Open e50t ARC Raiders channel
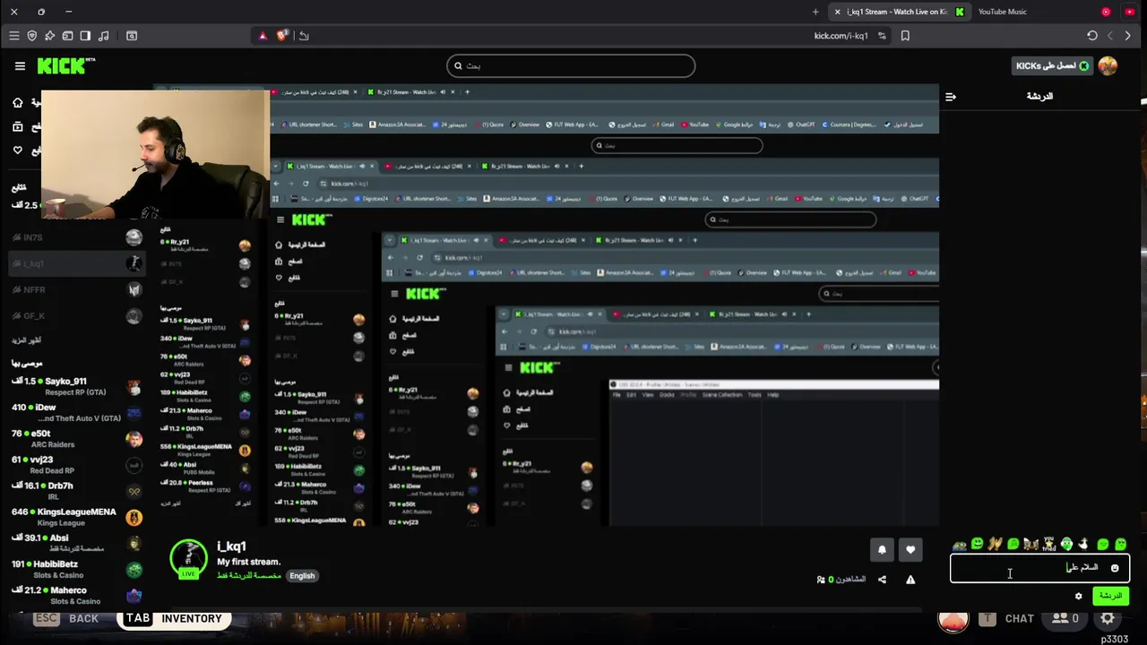Screen dimensions: 1147x645 tap(75, 438)
